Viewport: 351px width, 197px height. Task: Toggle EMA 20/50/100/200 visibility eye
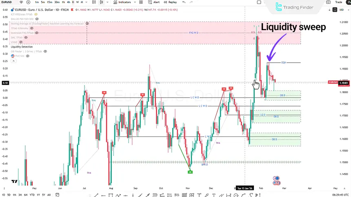click(x=37, y=19)
